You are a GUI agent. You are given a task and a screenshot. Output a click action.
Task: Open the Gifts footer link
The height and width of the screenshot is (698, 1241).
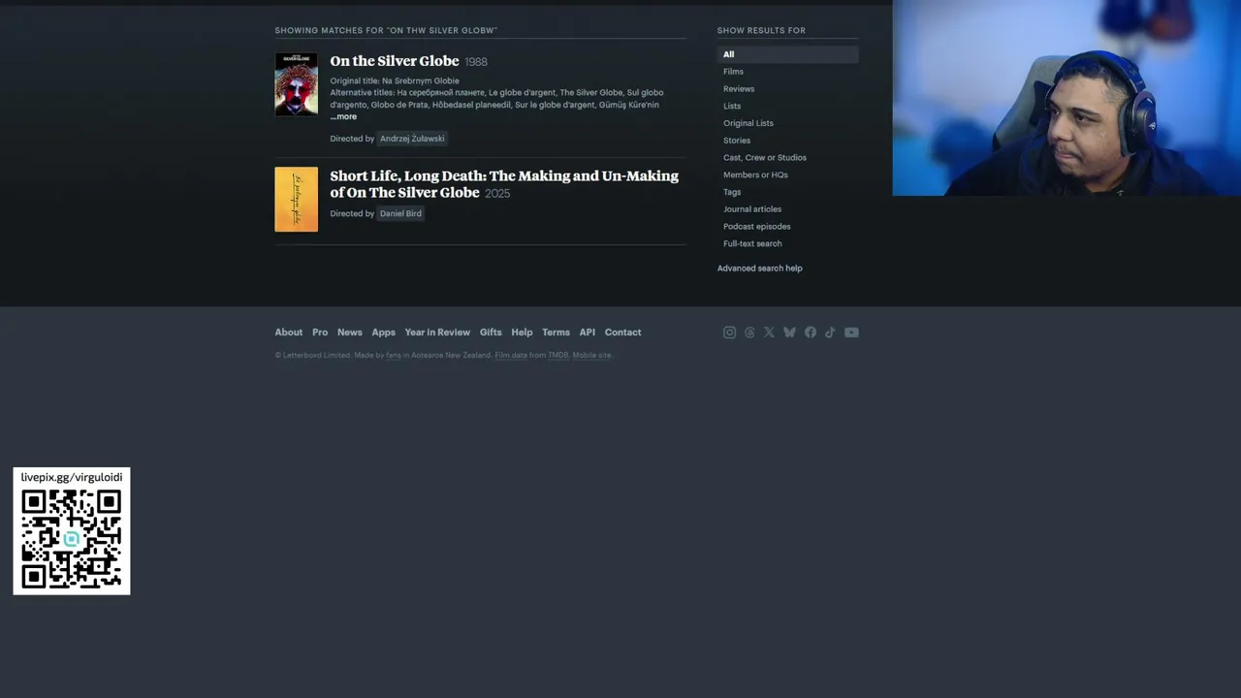(491, 333)
